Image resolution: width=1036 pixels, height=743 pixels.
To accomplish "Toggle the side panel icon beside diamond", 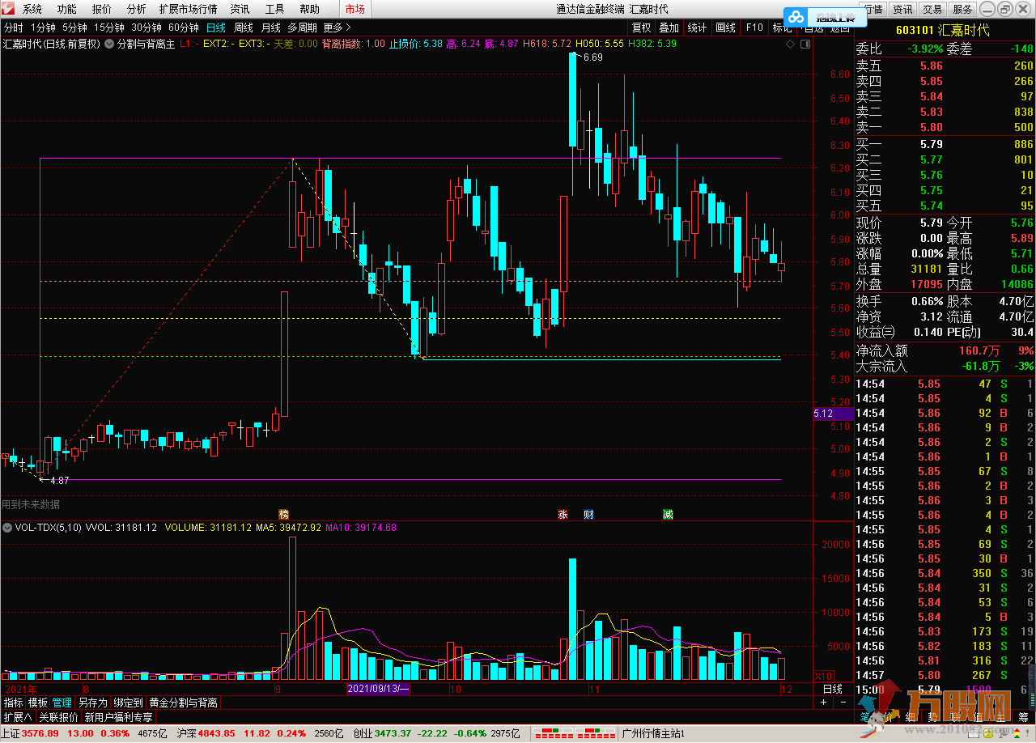I will click(805, 44).
